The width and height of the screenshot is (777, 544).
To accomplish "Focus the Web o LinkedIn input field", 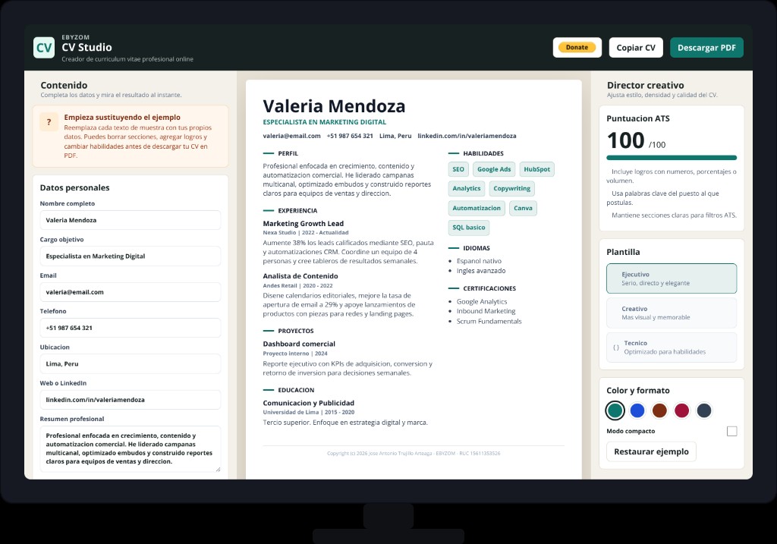I will [131, 400].
